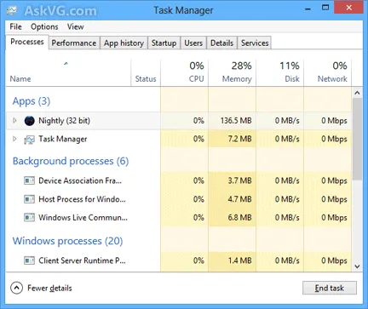
Task: Select the Processes tab
Action: pos(27,42)
